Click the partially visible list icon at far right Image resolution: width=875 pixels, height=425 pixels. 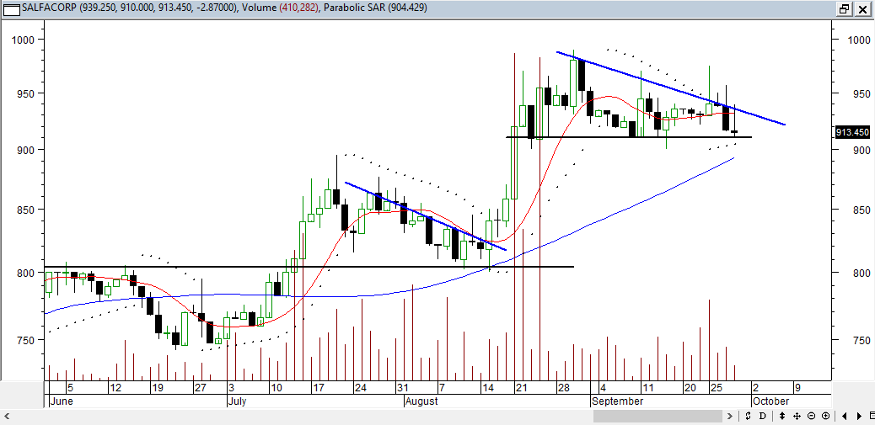coord(872,416)
